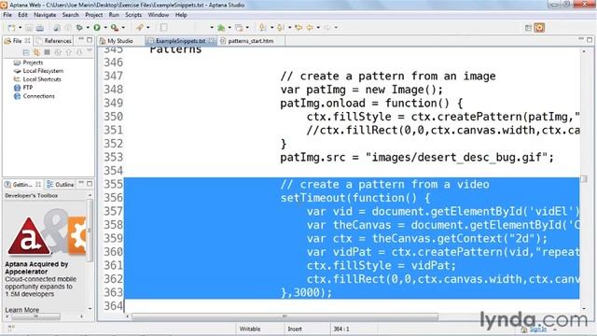Viewport: 597px width, 336px height.
Task: Open the dropdown arrow next to home icon
Action: (x=229, y=27)
